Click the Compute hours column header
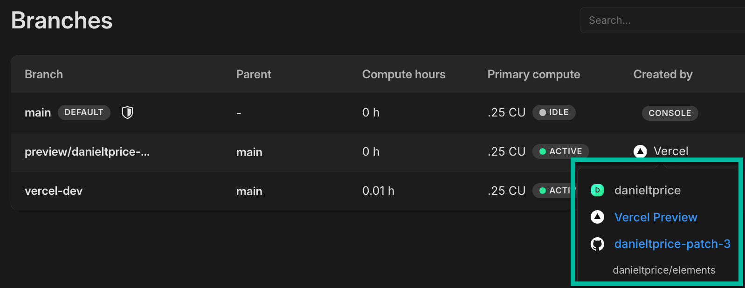The width and height of the screenshot is (745, 288). (403, 75)
